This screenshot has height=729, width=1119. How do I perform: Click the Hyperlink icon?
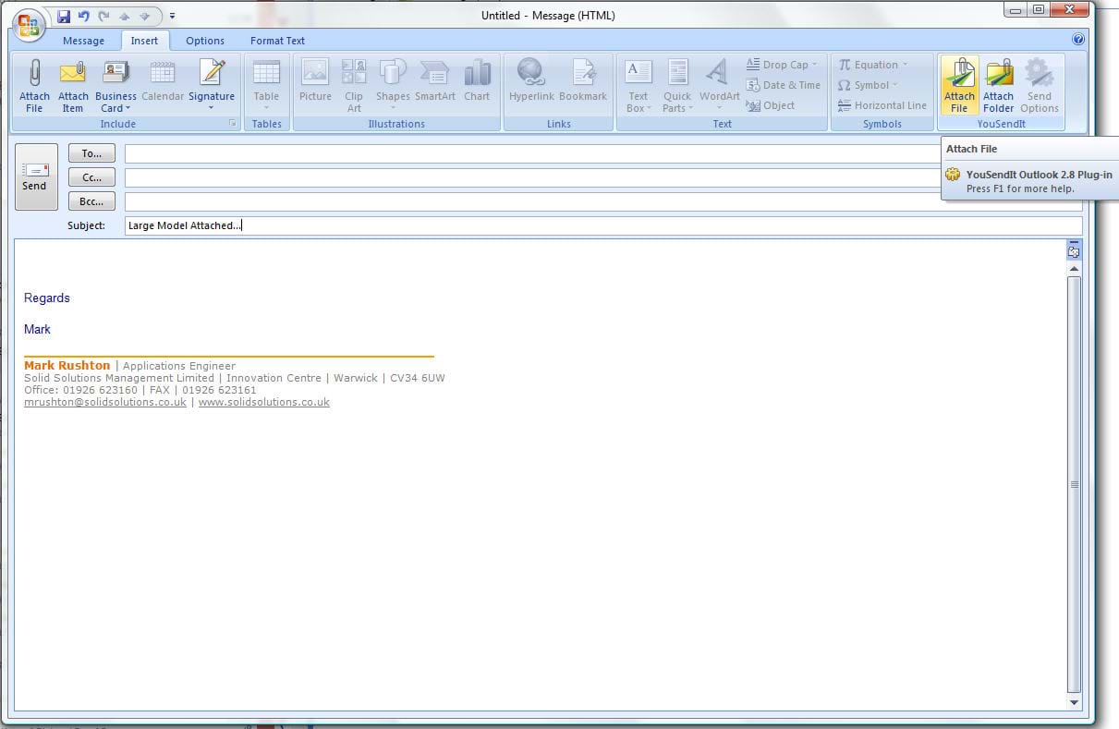point(530,83)
